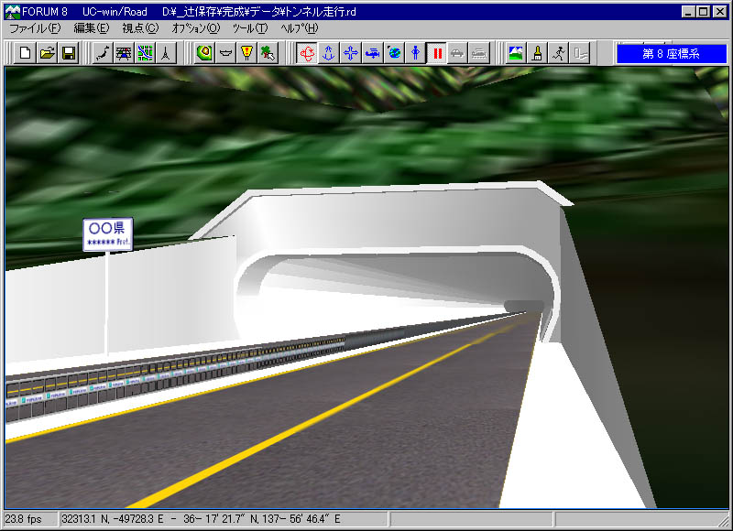
Task: Click the paintbrush toolbar icon
Action: click(539, 53)
